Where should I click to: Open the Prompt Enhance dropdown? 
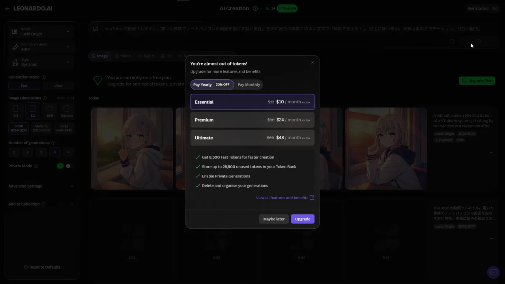coord(41,47)
